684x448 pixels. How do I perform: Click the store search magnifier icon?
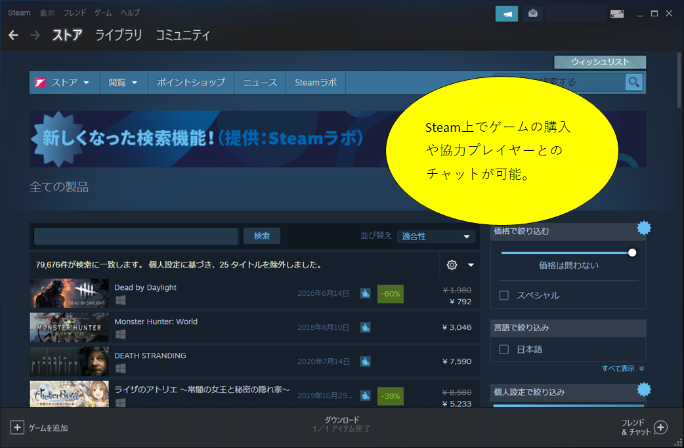pyautogui.click(x=634, y=82)
